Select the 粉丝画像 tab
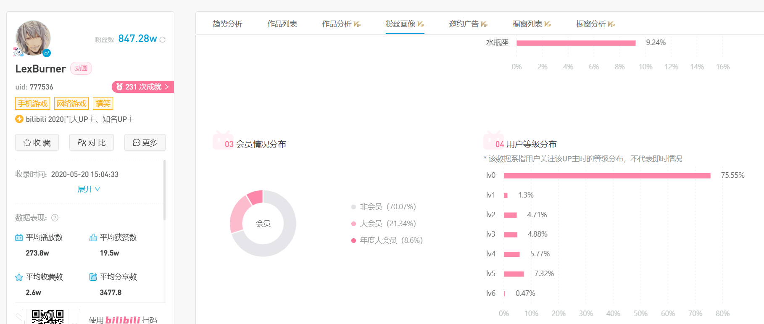 405,24
